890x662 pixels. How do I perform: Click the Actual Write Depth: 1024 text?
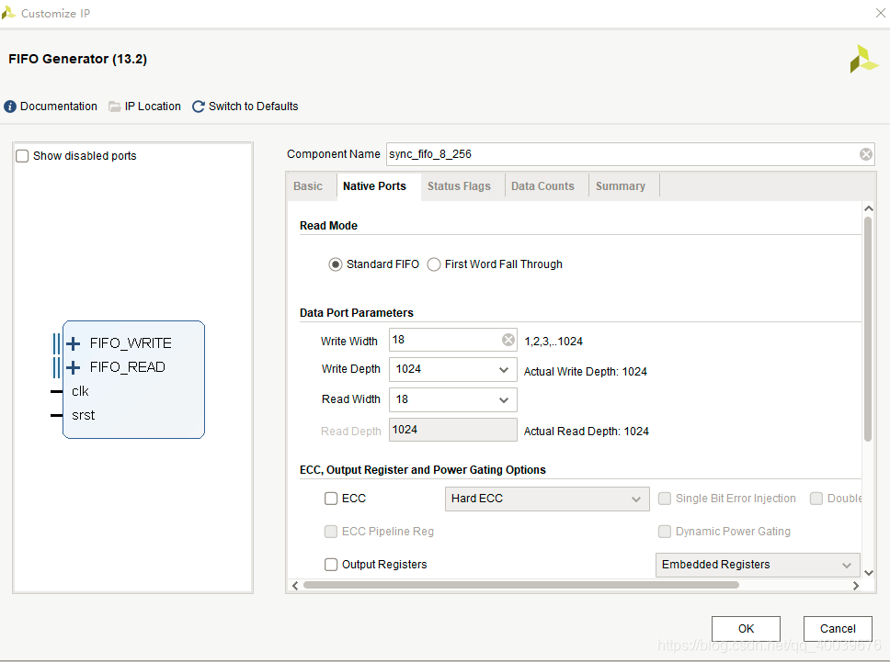point(585,372)
